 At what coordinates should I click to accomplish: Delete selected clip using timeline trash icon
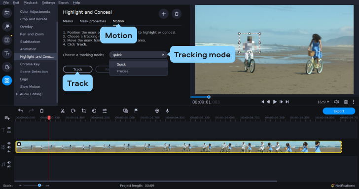click(41, 111)
